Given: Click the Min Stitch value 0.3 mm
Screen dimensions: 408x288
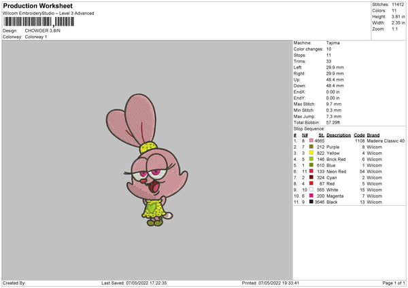Looking at the screenshot, I should point(334,110).
